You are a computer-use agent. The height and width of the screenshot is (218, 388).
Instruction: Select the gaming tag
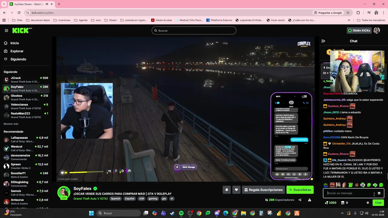click(x=153, y=199)
